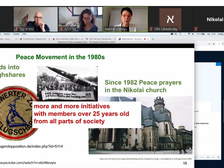
Task: Close Der 9. November 1989 tab
Action: [x=82, y=39]
